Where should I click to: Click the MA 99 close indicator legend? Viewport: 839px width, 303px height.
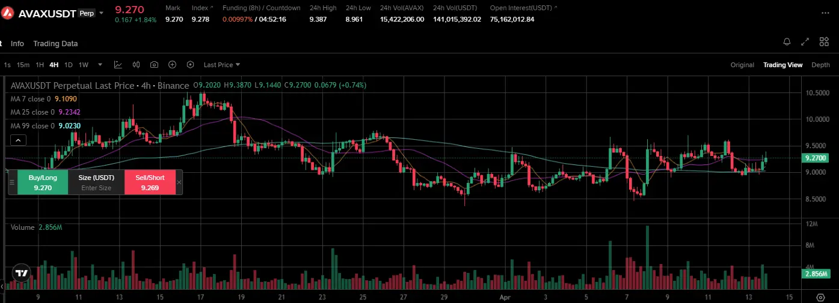pyautogui.click(x=46, y=125)
